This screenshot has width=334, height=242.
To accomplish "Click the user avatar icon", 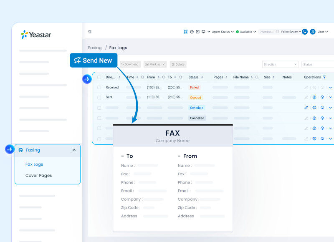I will coord(312,32).
